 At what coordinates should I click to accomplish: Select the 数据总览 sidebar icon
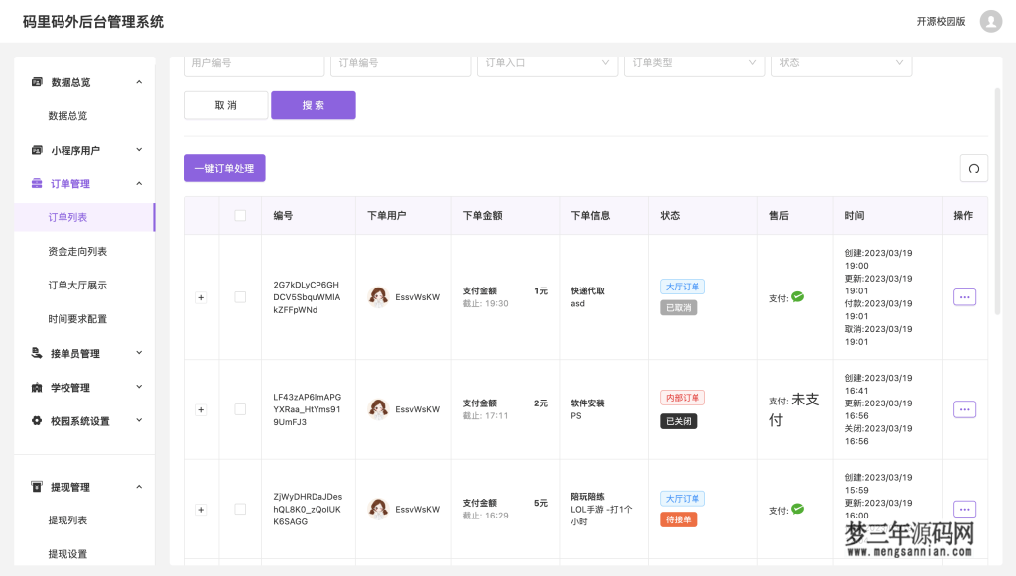(x=37, y=82)
